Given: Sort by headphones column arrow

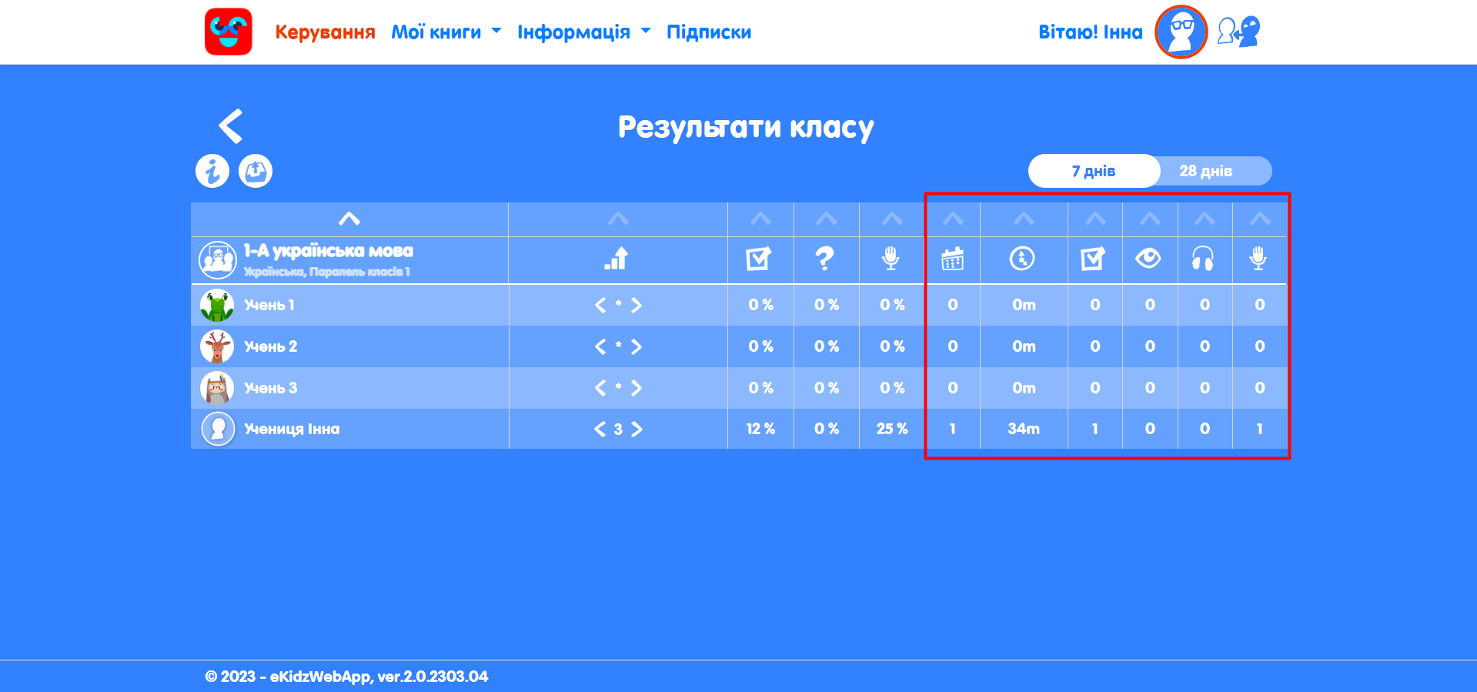Looking at the screenshot, I should point(1205,219).
